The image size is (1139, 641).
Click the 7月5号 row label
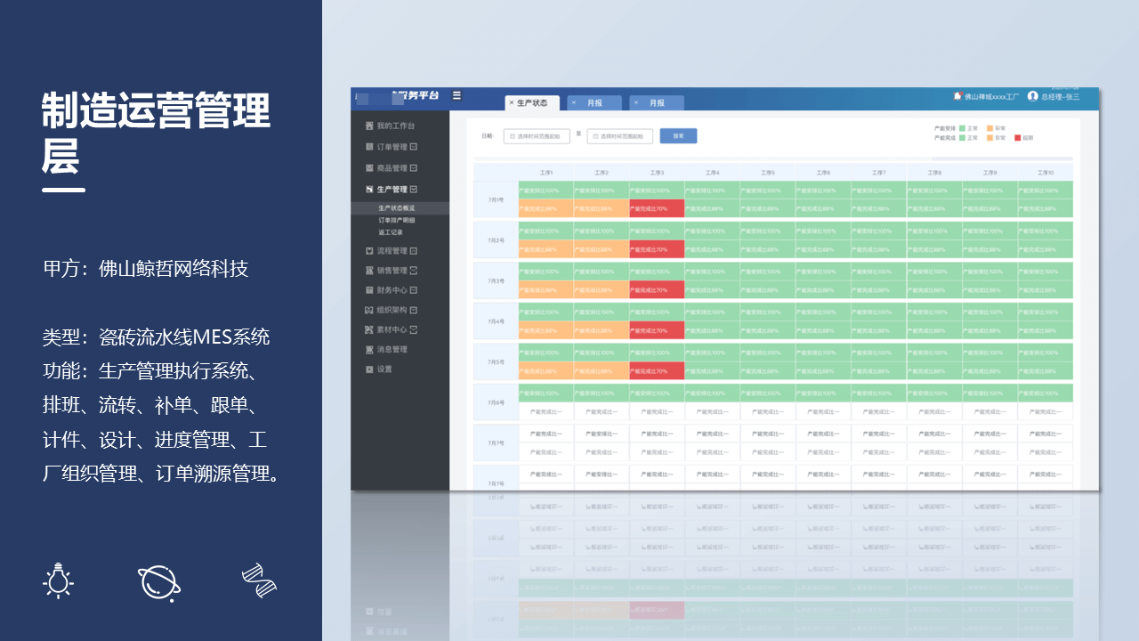496,361
